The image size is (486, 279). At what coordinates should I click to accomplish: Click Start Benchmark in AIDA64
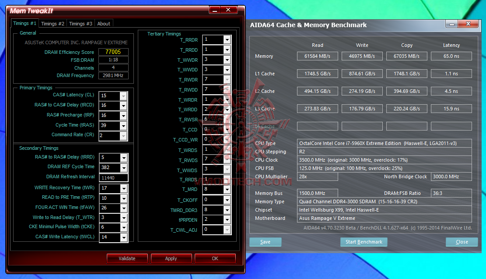[x=364, y=242]
